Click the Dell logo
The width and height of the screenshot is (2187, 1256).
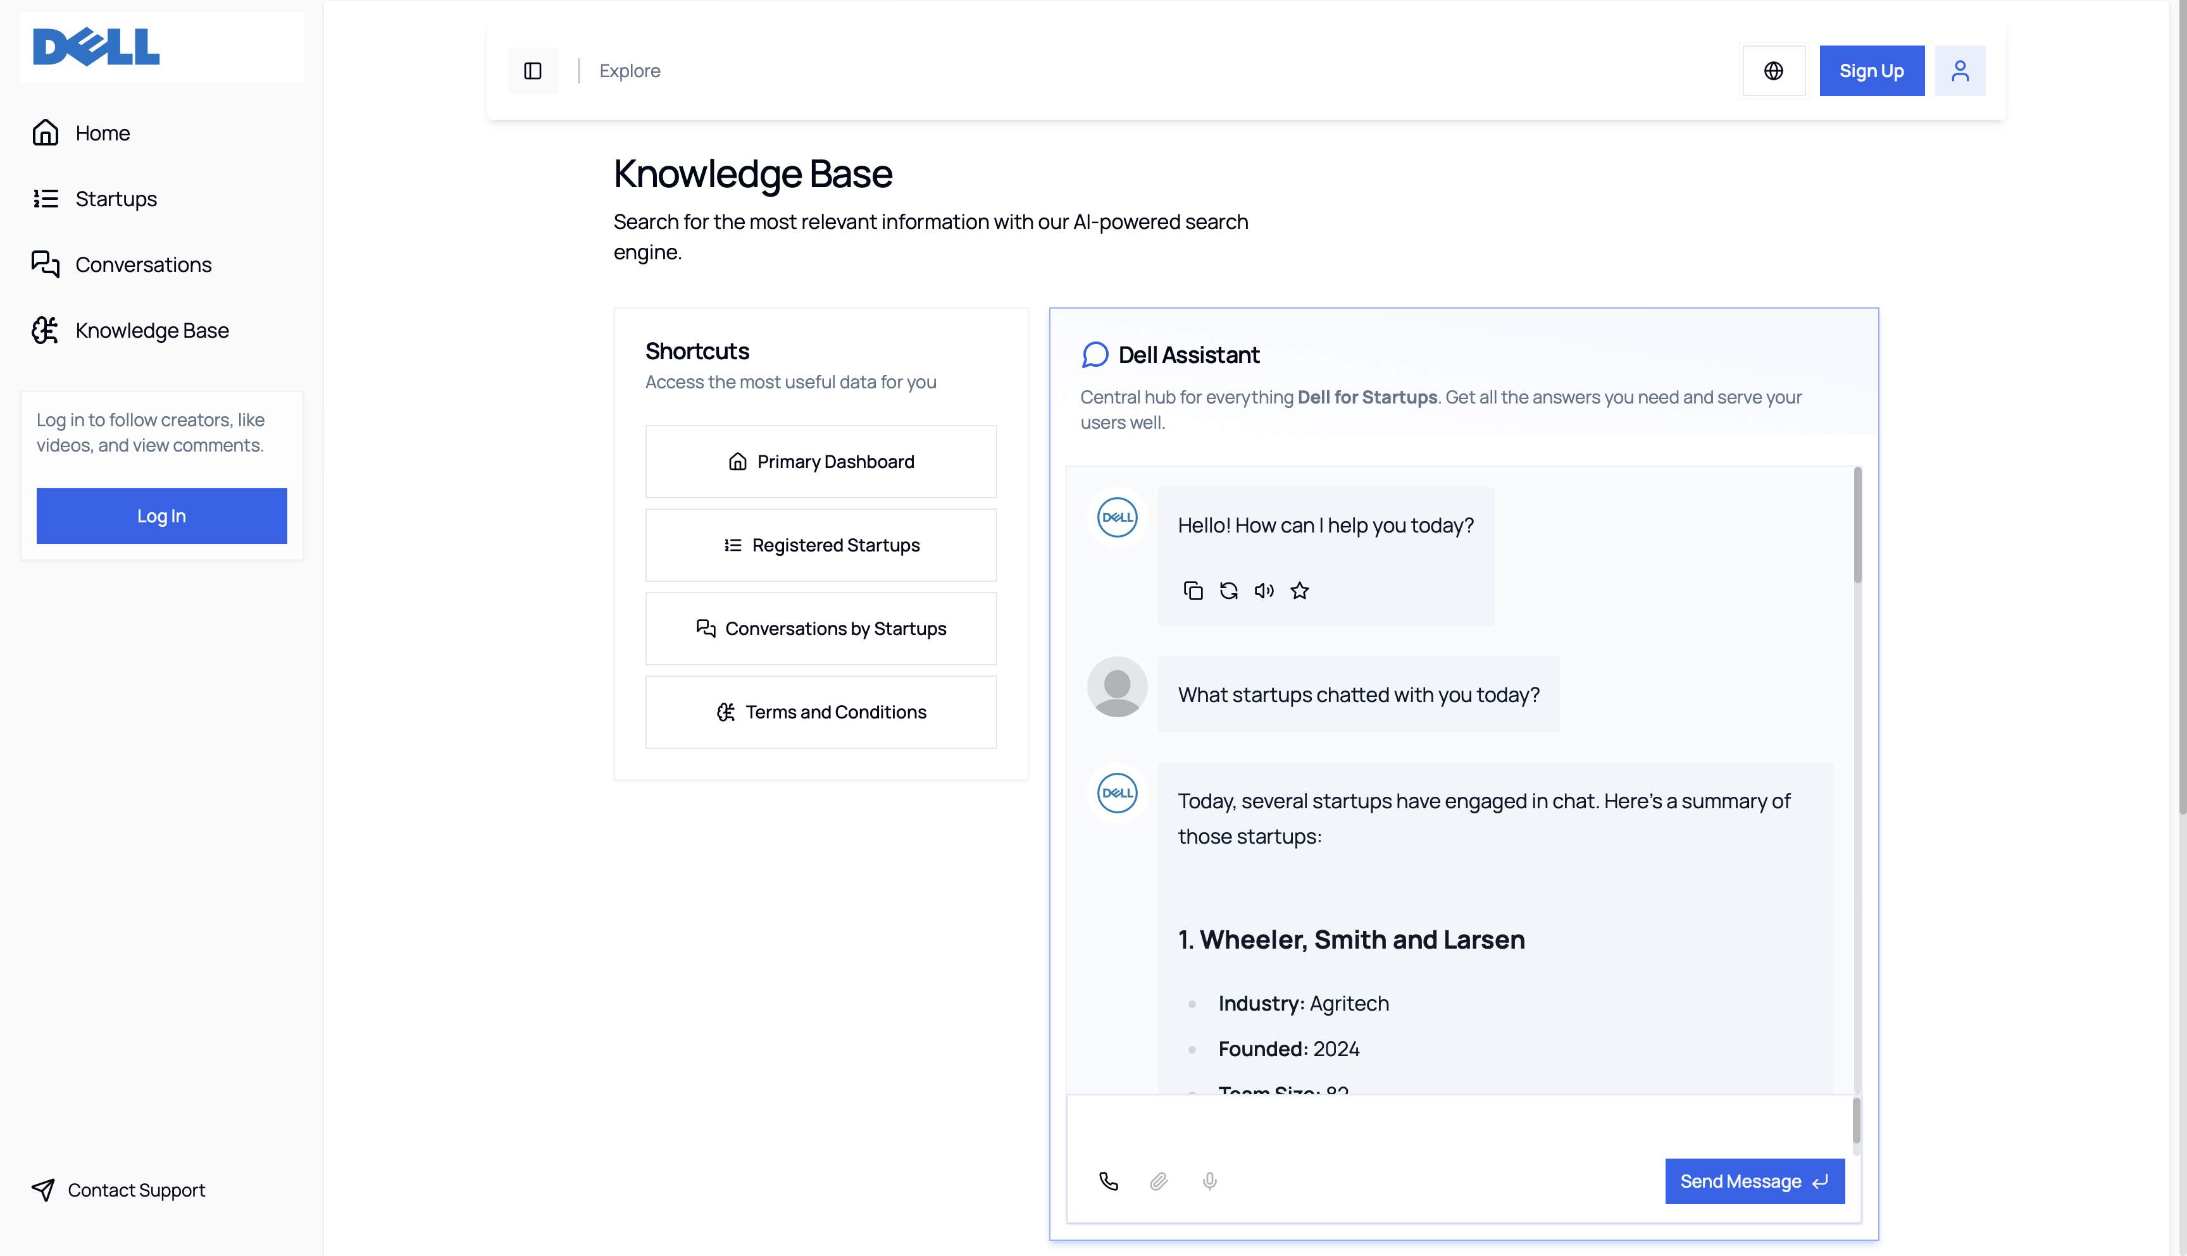tap(97, 47)
